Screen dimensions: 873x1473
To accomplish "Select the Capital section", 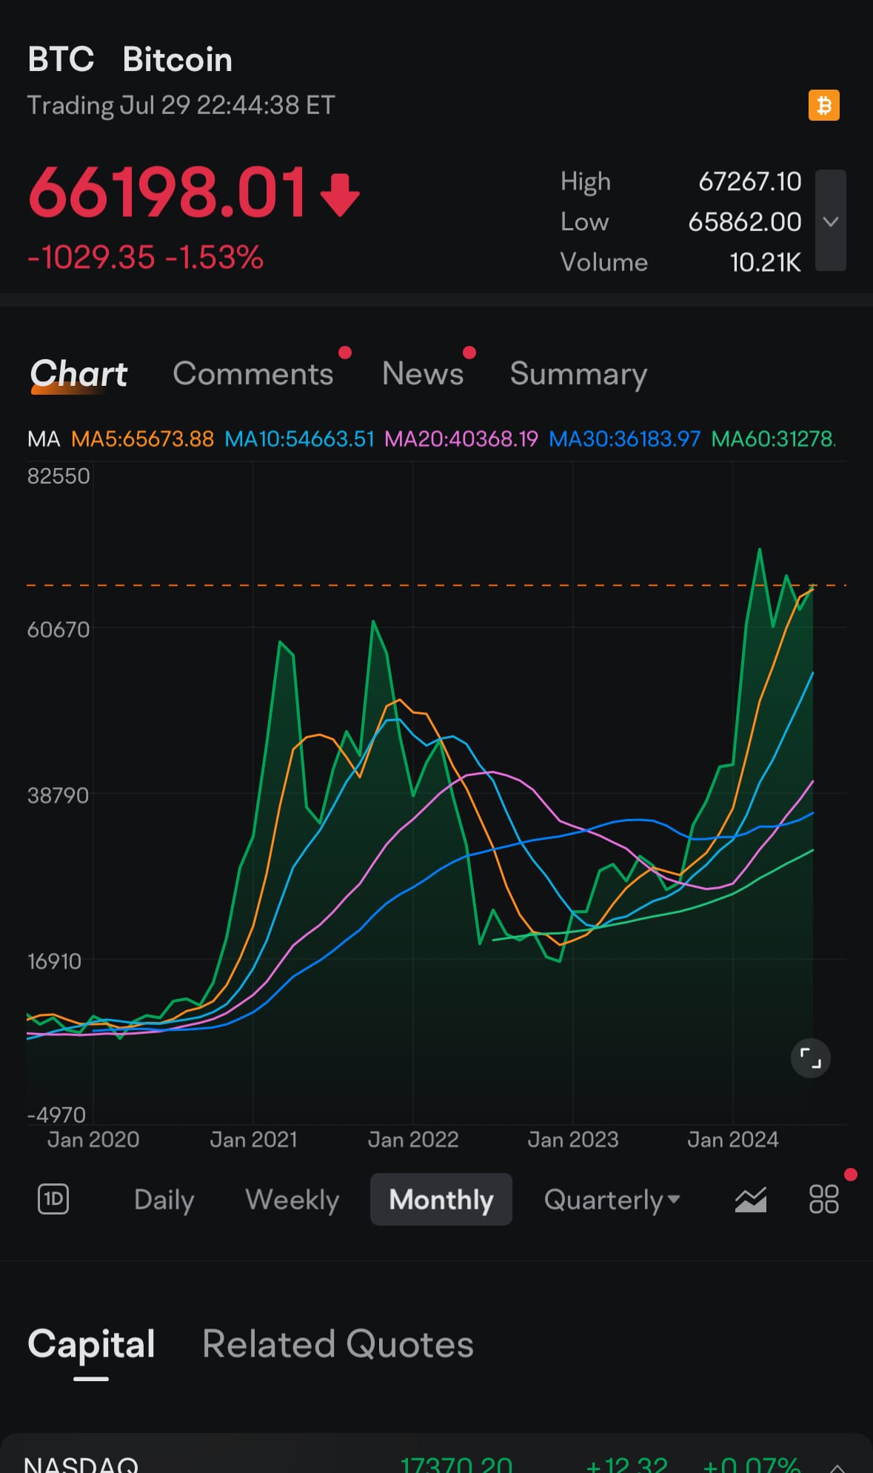I will click(x=91, y=1343).
